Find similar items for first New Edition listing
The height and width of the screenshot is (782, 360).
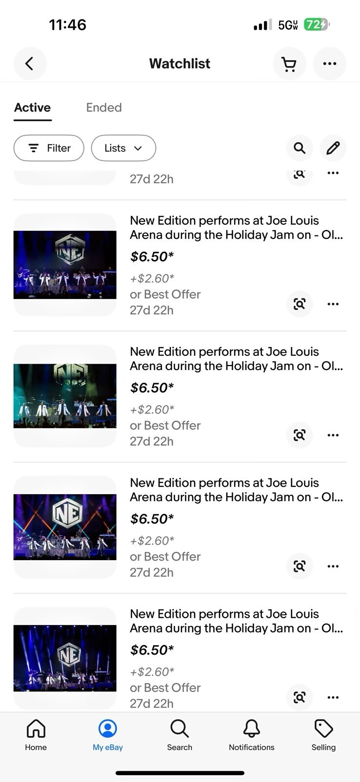pos(300,304)
